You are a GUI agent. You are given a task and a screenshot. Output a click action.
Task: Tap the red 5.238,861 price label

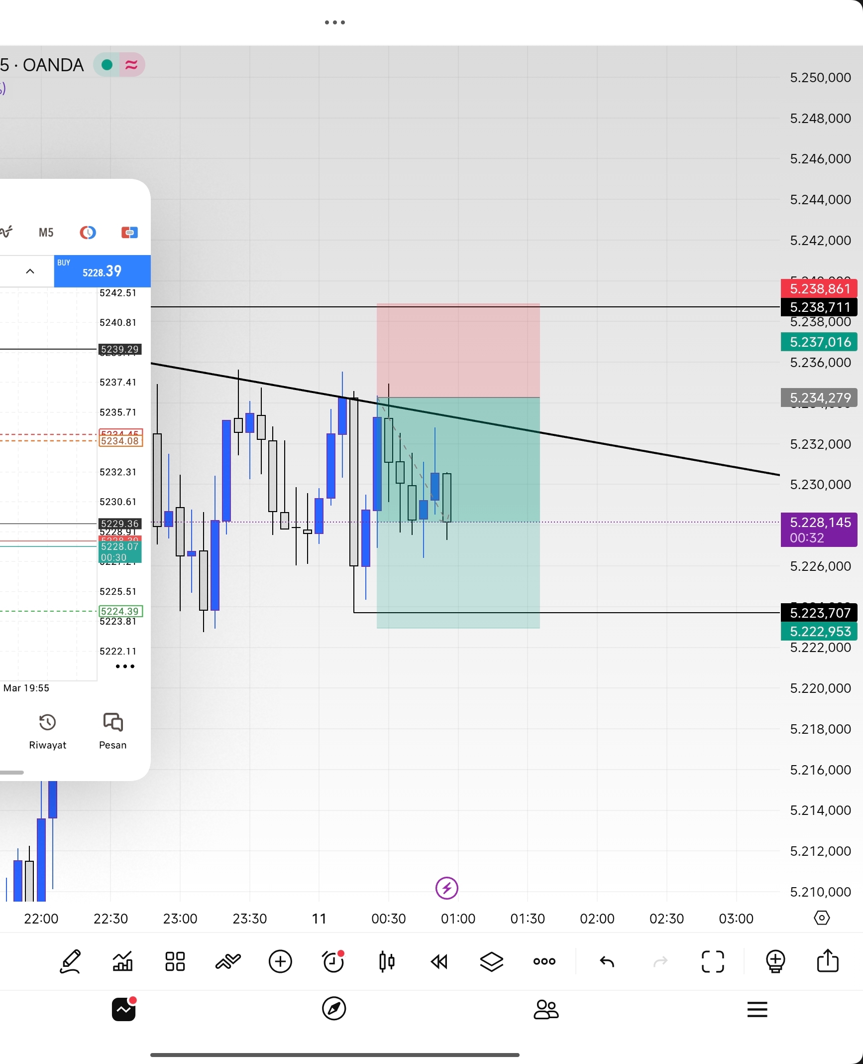pyautogui.click(x=819, y=288)
